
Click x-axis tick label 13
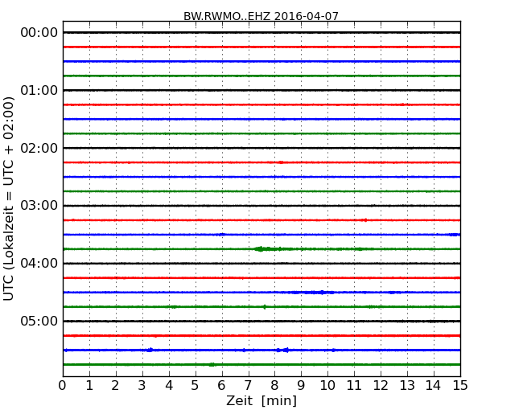[x=407, y=386]
